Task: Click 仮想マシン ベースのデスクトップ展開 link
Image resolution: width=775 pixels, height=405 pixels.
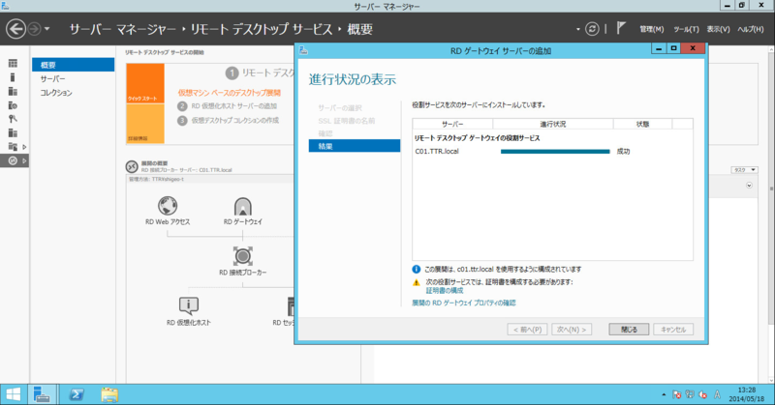Action: [230, 93]
